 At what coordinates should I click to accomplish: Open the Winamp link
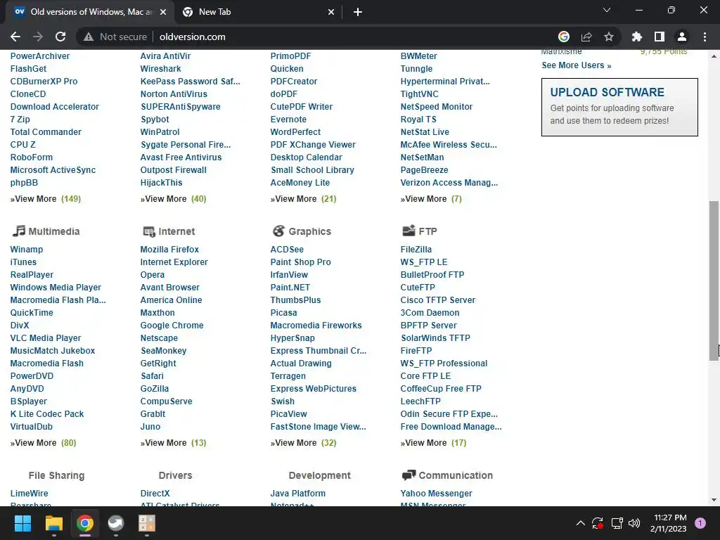27,250
